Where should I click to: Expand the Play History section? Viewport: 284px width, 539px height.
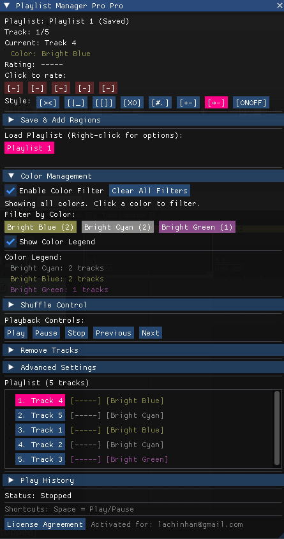point(143,480)
